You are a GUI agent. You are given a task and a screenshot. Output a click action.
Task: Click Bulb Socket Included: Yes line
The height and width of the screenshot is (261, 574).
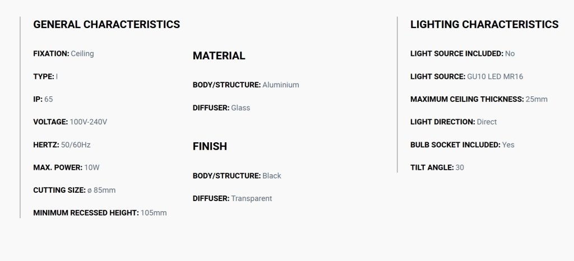pyautogui.click(x=462, y=145)
